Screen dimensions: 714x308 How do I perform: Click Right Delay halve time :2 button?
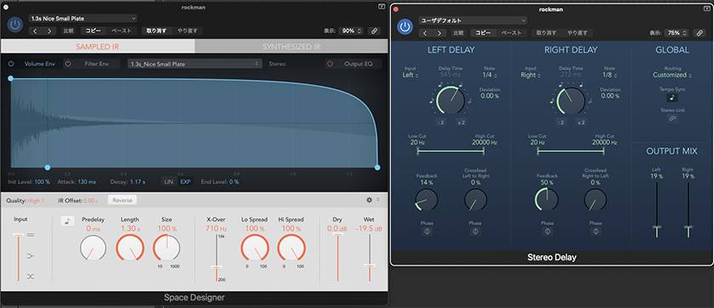[562, 122]
